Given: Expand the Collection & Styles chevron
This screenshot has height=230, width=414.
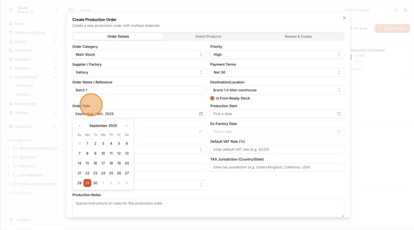Looking at the screenshot, I should pyautogui.click(x=55, y=33).
